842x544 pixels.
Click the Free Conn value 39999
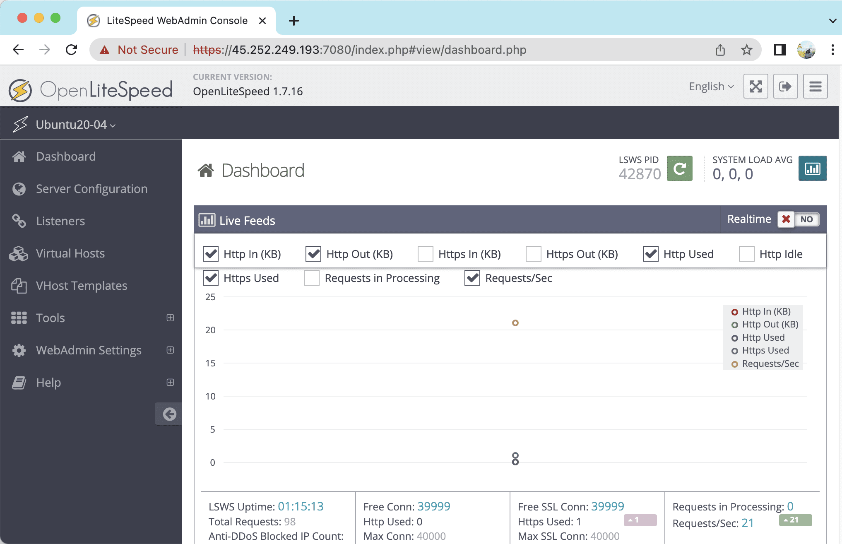coord(433,506)
